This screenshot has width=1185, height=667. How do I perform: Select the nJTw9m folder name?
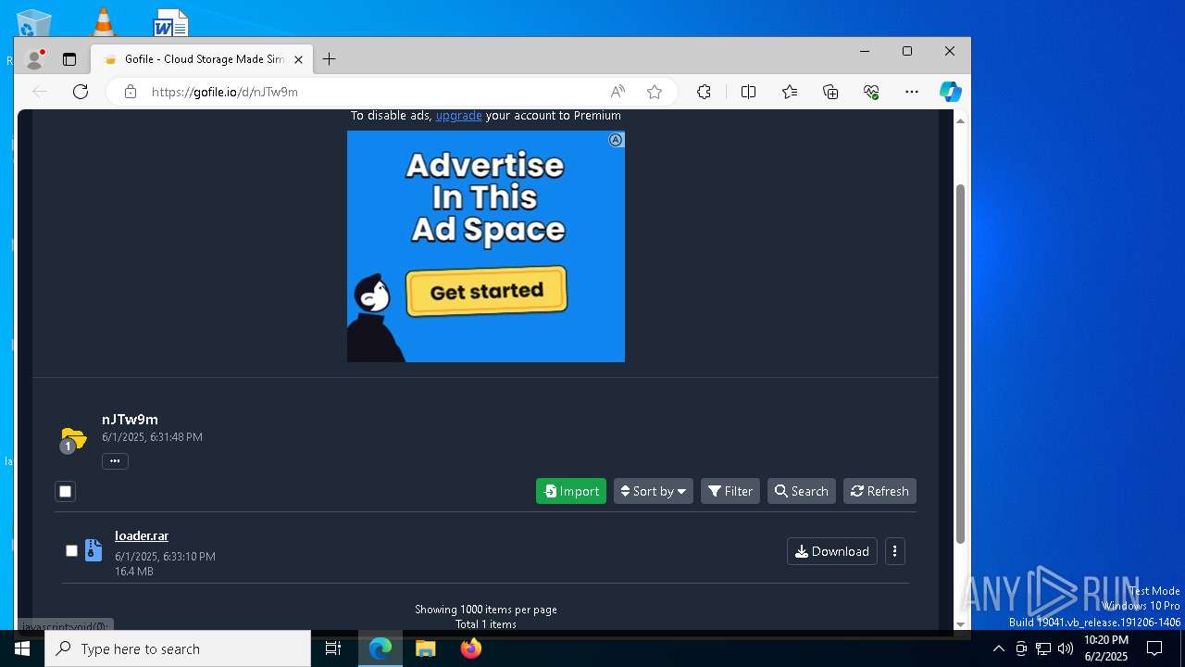[130, 420]
